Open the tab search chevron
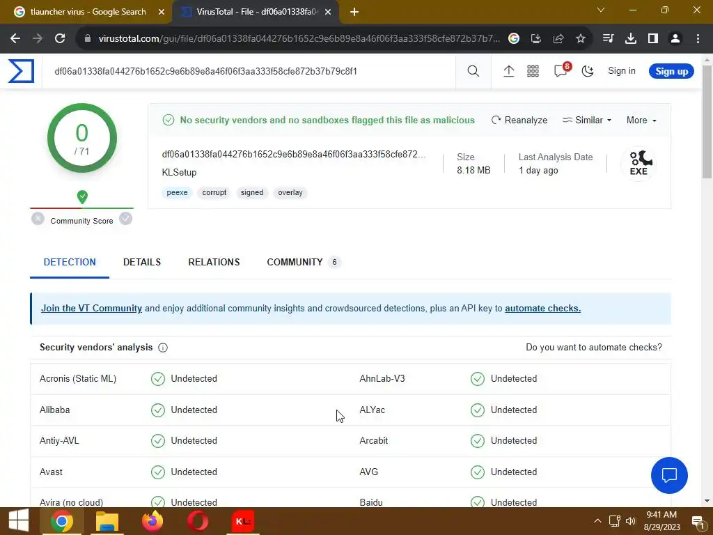713x535 pixels. pyautogui.click(x=601, y=10)
